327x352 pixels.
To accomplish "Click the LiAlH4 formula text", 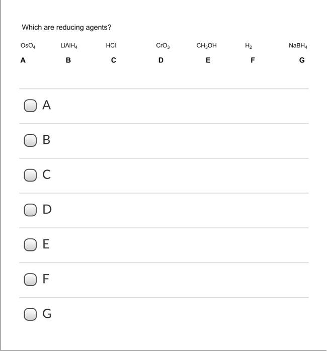I will (x=69, y=46).
